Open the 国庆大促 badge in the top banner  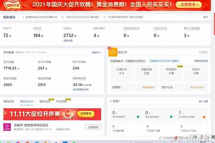13,5
